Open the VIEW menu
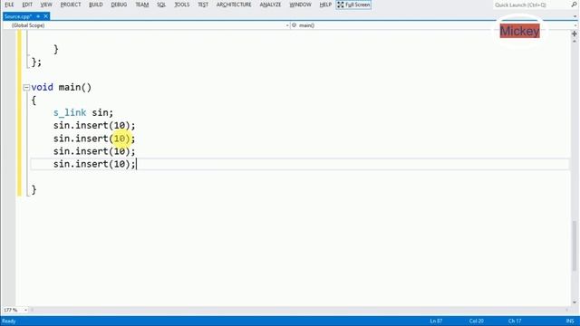580x326 pixels. pyautogui.click(x=46, y=5)
